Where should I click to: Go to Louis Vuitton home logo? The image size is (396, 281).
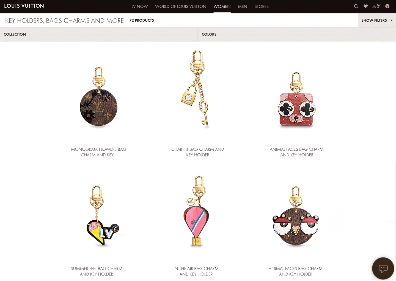tap(24, 6)
